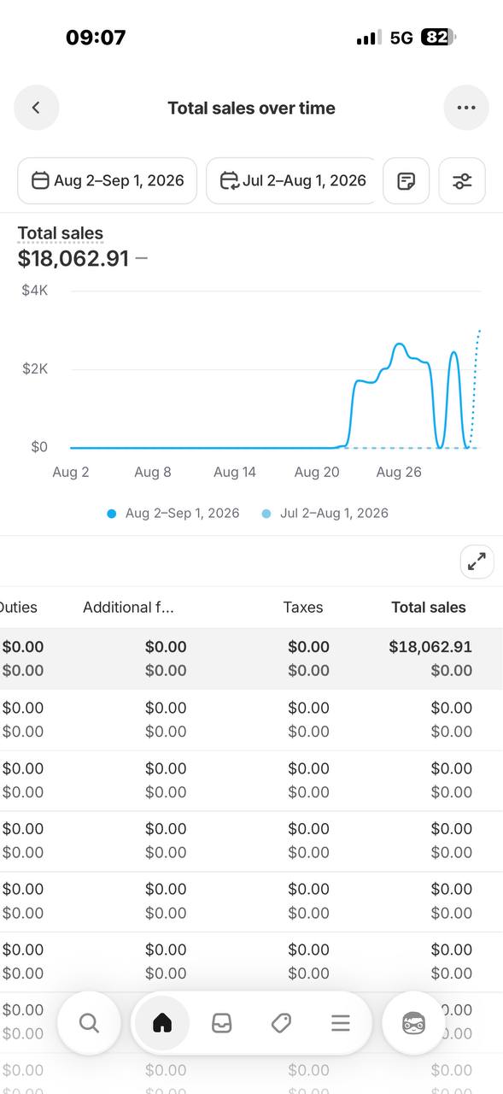Open the Orders inbox tab
Viewport: 503px width, 1094px height.
(222, 1023)
